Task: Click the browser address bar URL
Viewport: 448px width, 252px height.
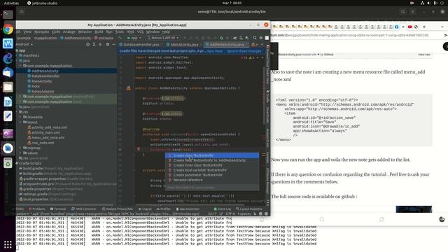Action: click(349, 35)
